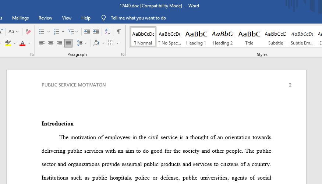Image resolution: width=322 pixels, height=184 pixels.
Task: Apply the yellow text highlight color
Action: (x=8, y=43)
